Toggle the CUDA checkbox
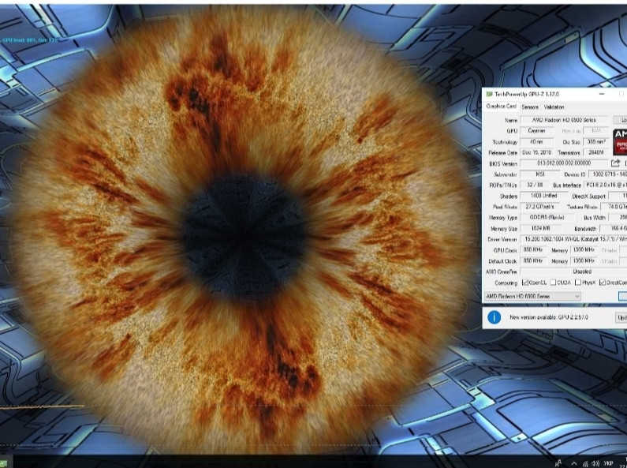Image resolution: width=627 pixels, height=468 pixels. [x=553, y=283]
